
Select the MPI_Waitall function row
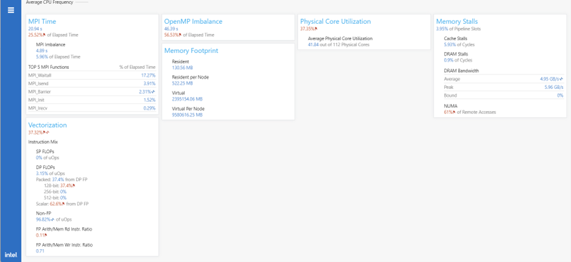tap(92, 76)
